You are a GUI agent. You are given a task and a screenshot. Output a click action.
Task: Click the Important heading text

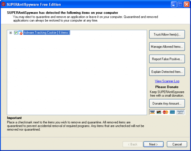[14, 118]
